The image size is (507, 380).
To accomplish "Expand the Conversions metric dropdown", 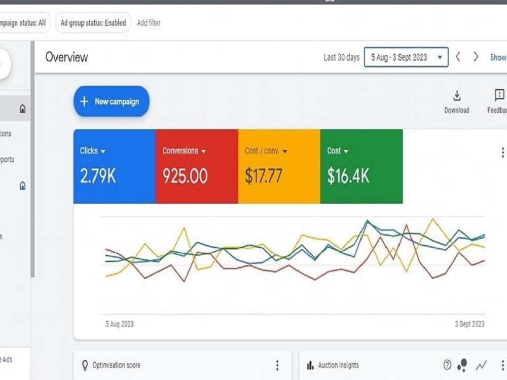I will (x=203, y=151).
